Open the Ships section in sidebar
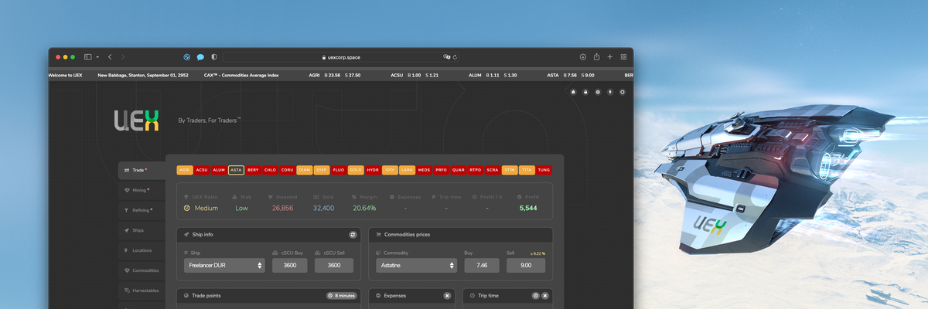The width and height of the screenshot is (928, 309). click(142, 230)
